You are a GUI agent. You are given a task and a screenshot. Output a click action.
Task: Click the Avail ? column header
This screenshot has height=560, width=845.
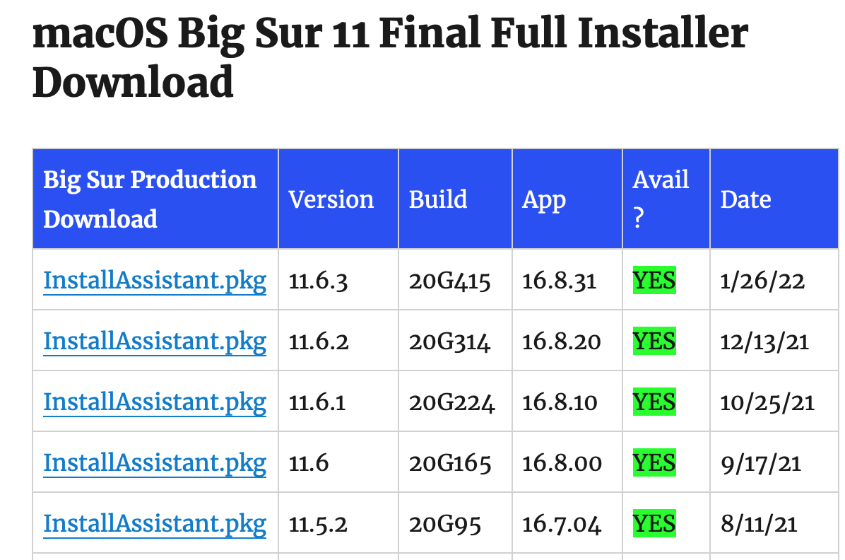(x=661, y=199)
